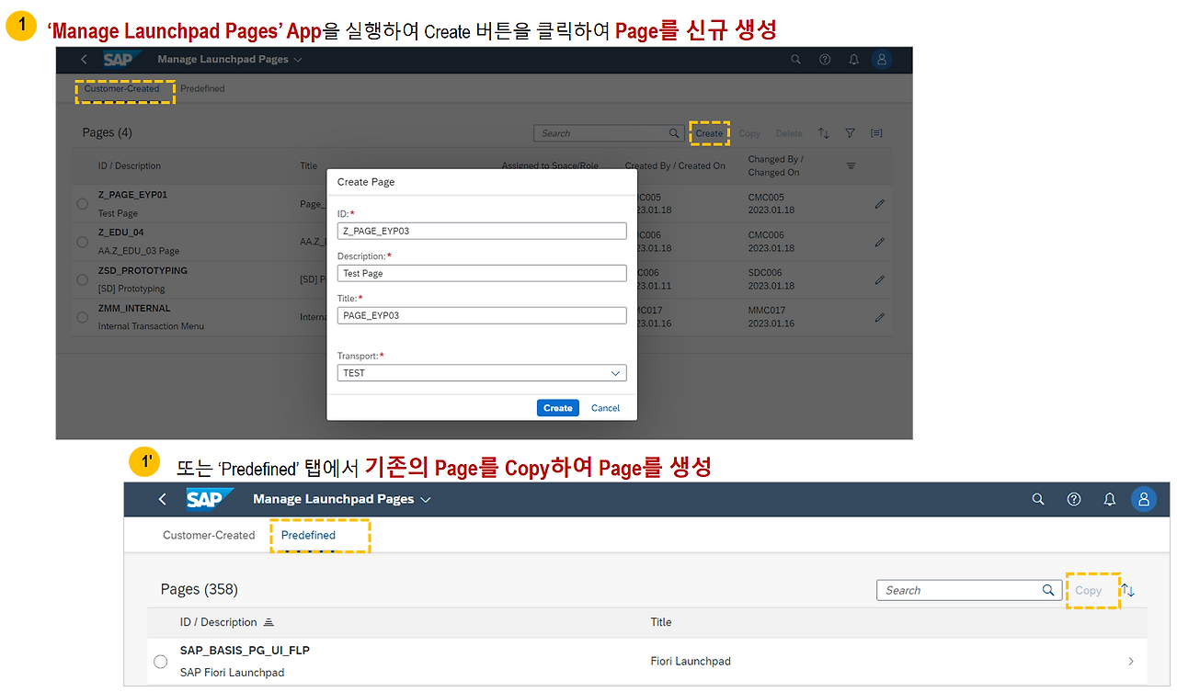Open notifications bell in the Pages (358) screen
The width and height of the screenshot is (1177, 692).
tap(1110, 499)
